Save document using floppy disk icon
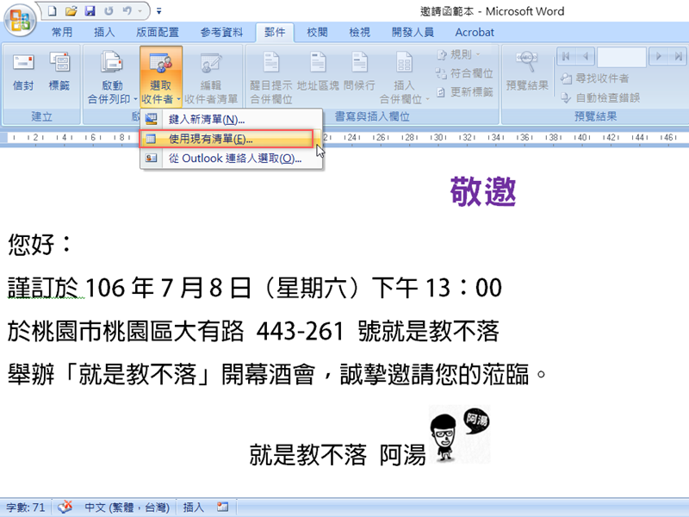Viewport: 689px width, 517px height. click(90, 11)
